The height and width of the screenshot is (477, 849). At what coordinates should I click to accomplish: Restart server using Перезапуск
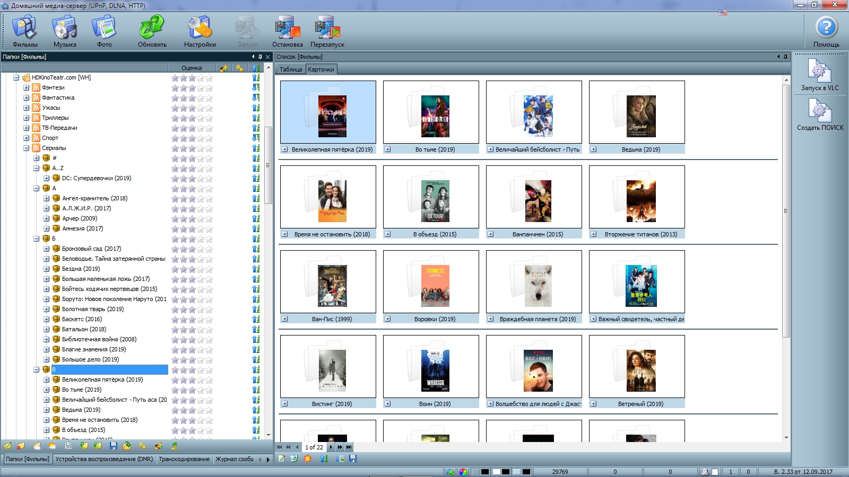[x=327, y=32]
